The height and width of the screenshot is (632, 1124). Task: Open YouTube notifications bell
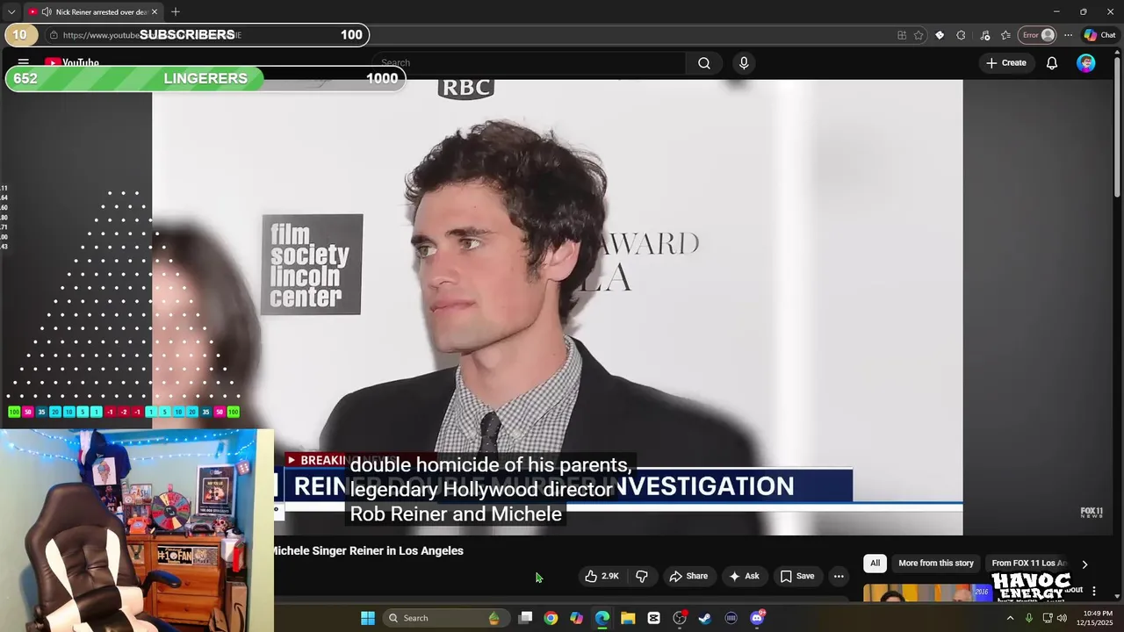[x=1051, y=63]
